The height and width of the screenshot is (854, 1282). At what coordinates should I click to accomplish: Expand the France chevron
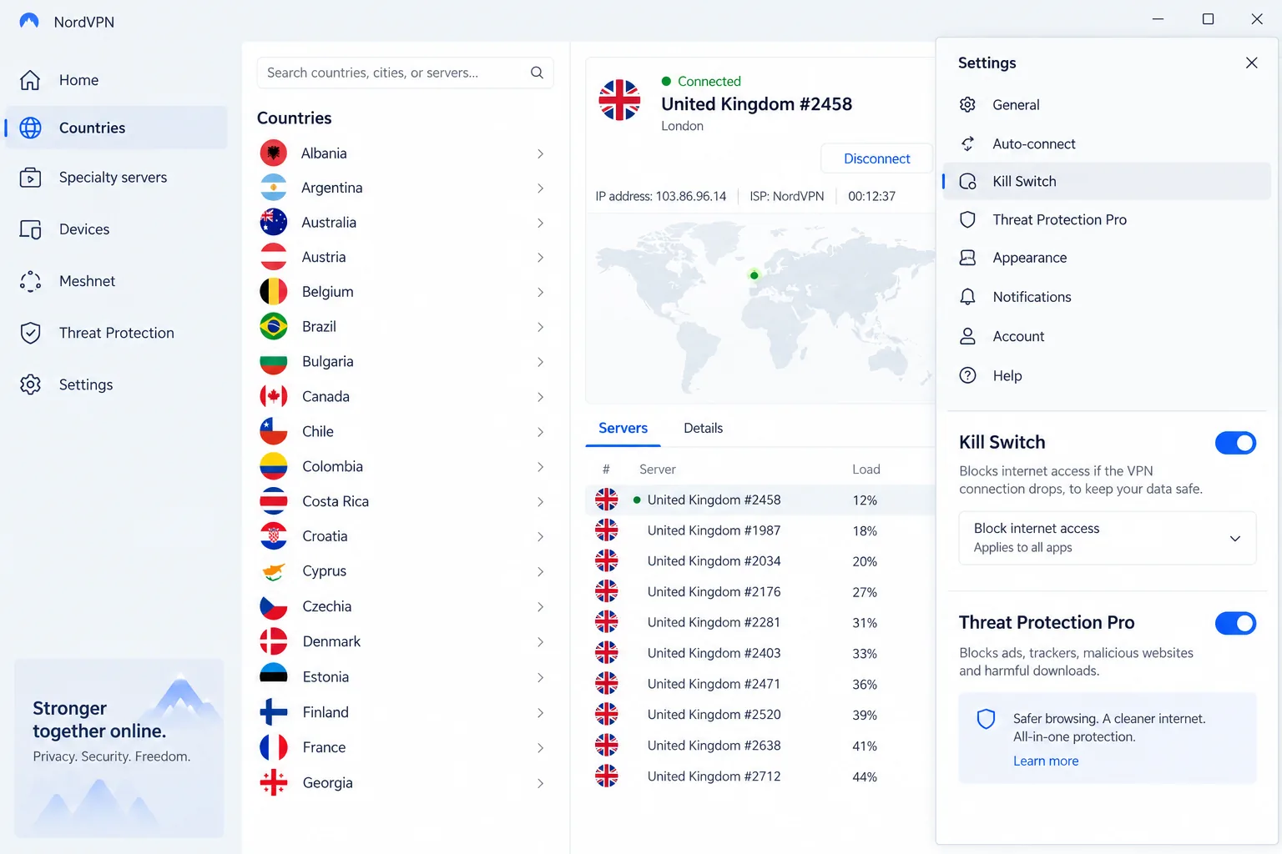point(541,748)
